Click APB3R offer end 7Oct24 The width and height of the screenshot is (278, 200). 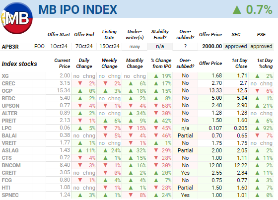pos(84,47)
